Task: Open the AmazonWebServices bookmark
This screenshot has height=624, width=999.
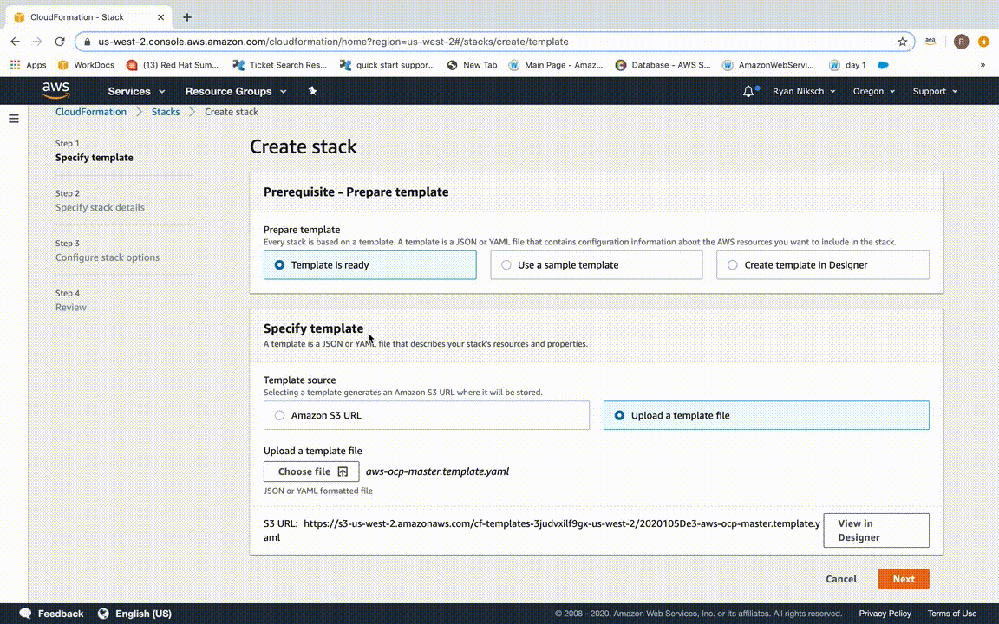Action: point(767,65)
